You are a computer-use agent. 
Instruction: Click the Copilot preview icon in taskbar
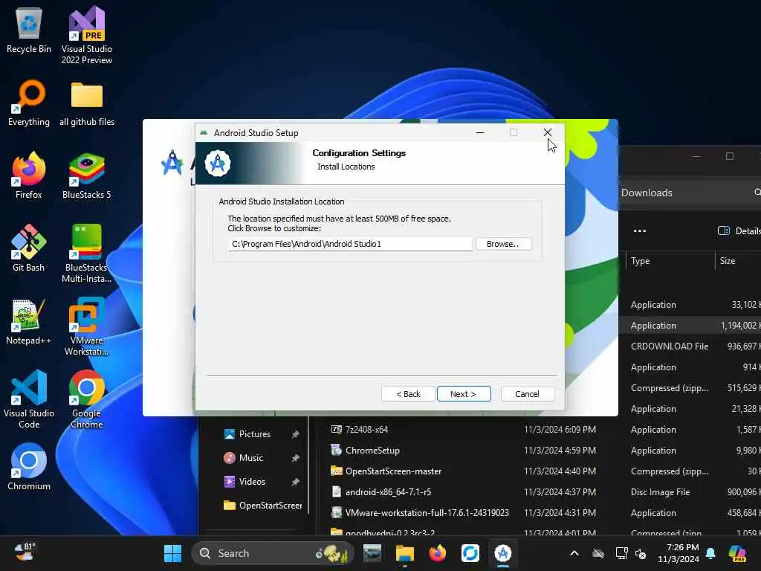(737, 553)
